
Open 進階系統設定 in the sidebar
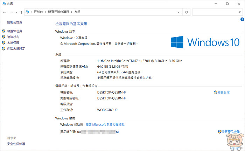point(16,48)
